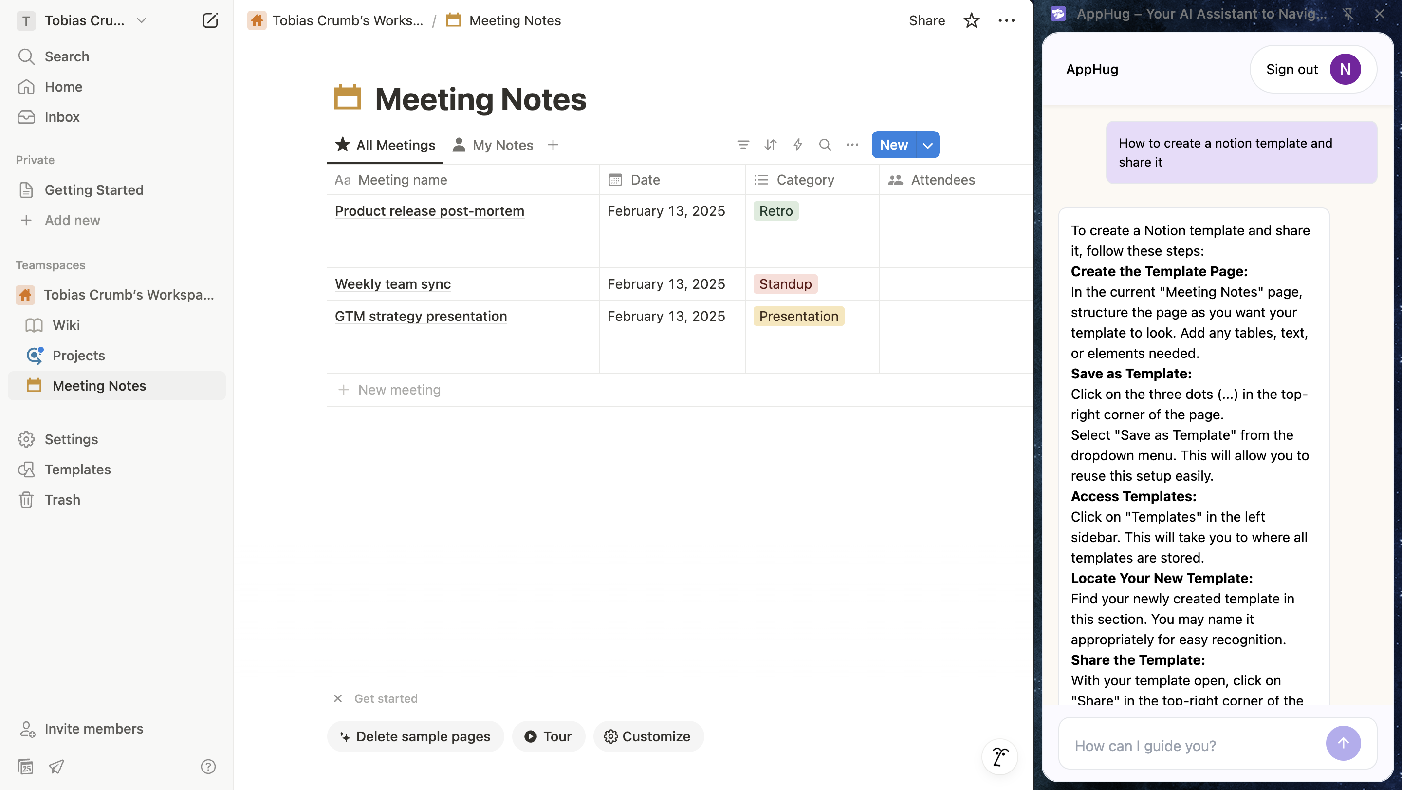
Task: Expand the workspace switcher chevron
Action: pyautogui.click(x=142, y=20)
